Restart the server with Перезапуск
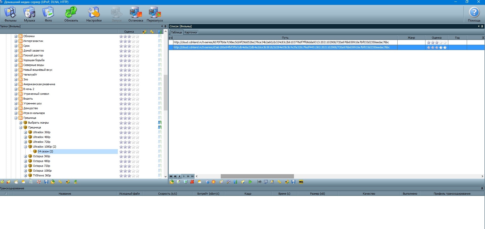The image size is (485, 229). click(155, 14)
